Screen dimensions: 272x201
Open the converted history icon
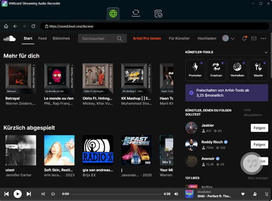click(158, 14)
